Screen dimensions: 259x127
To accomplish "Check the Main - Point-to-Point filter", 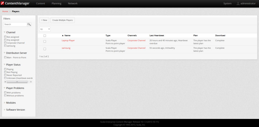I will pos(5,57).
